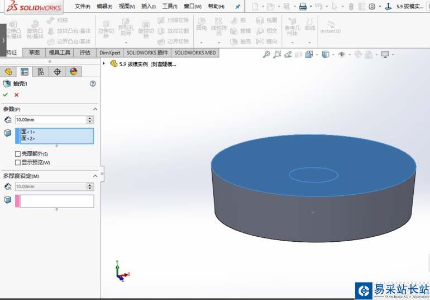Open the Display Style dropdown arrow
Image resolution: width=430 pixels, height=300 pixels.
click(333, 54)
